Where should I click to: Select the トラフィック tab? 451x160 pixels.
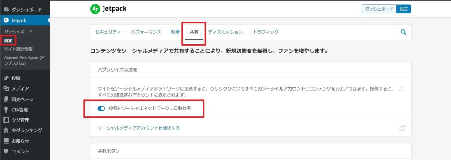(x=266, y=32)
